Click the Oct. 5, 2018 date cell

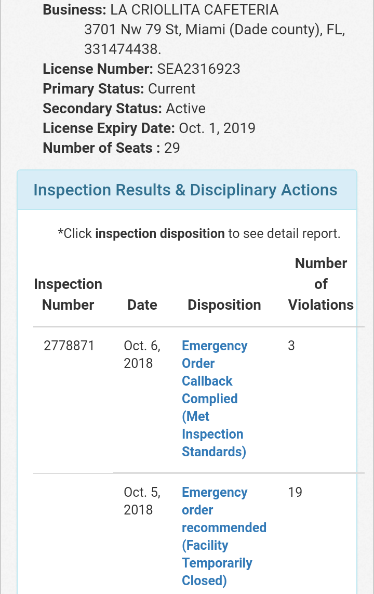[142, 501]
